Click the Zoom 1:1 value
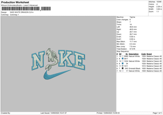Viewport: 163px width, 115px height. [158, 11]
